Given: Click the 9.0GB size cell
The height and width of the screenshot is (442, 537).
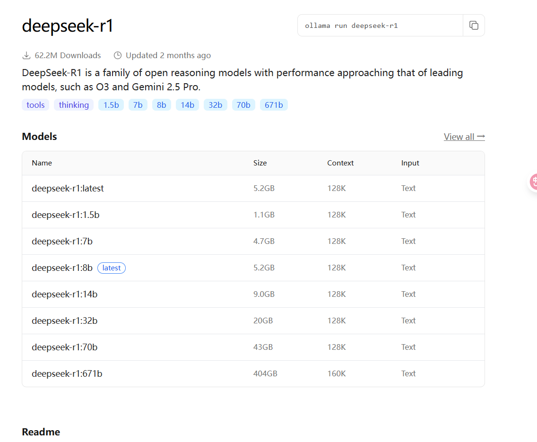Looking at the screenshot, I should point(264,294).
